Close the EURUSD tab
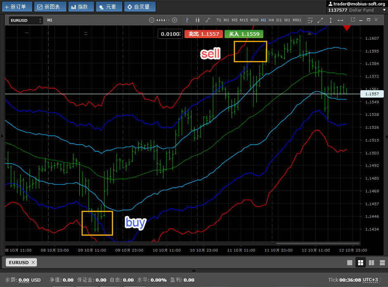 33,262
